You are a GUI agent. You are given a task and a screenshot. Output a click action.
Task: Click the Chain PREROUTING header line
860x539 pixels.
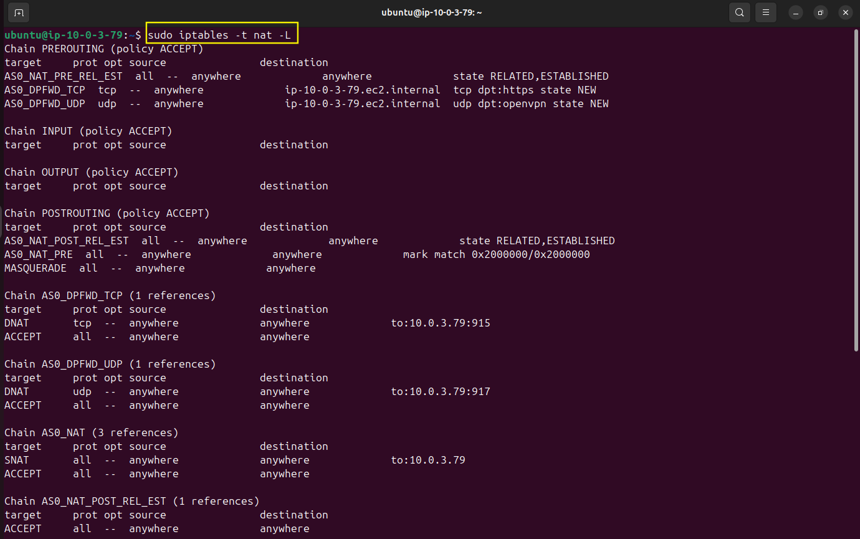[104, 49]
